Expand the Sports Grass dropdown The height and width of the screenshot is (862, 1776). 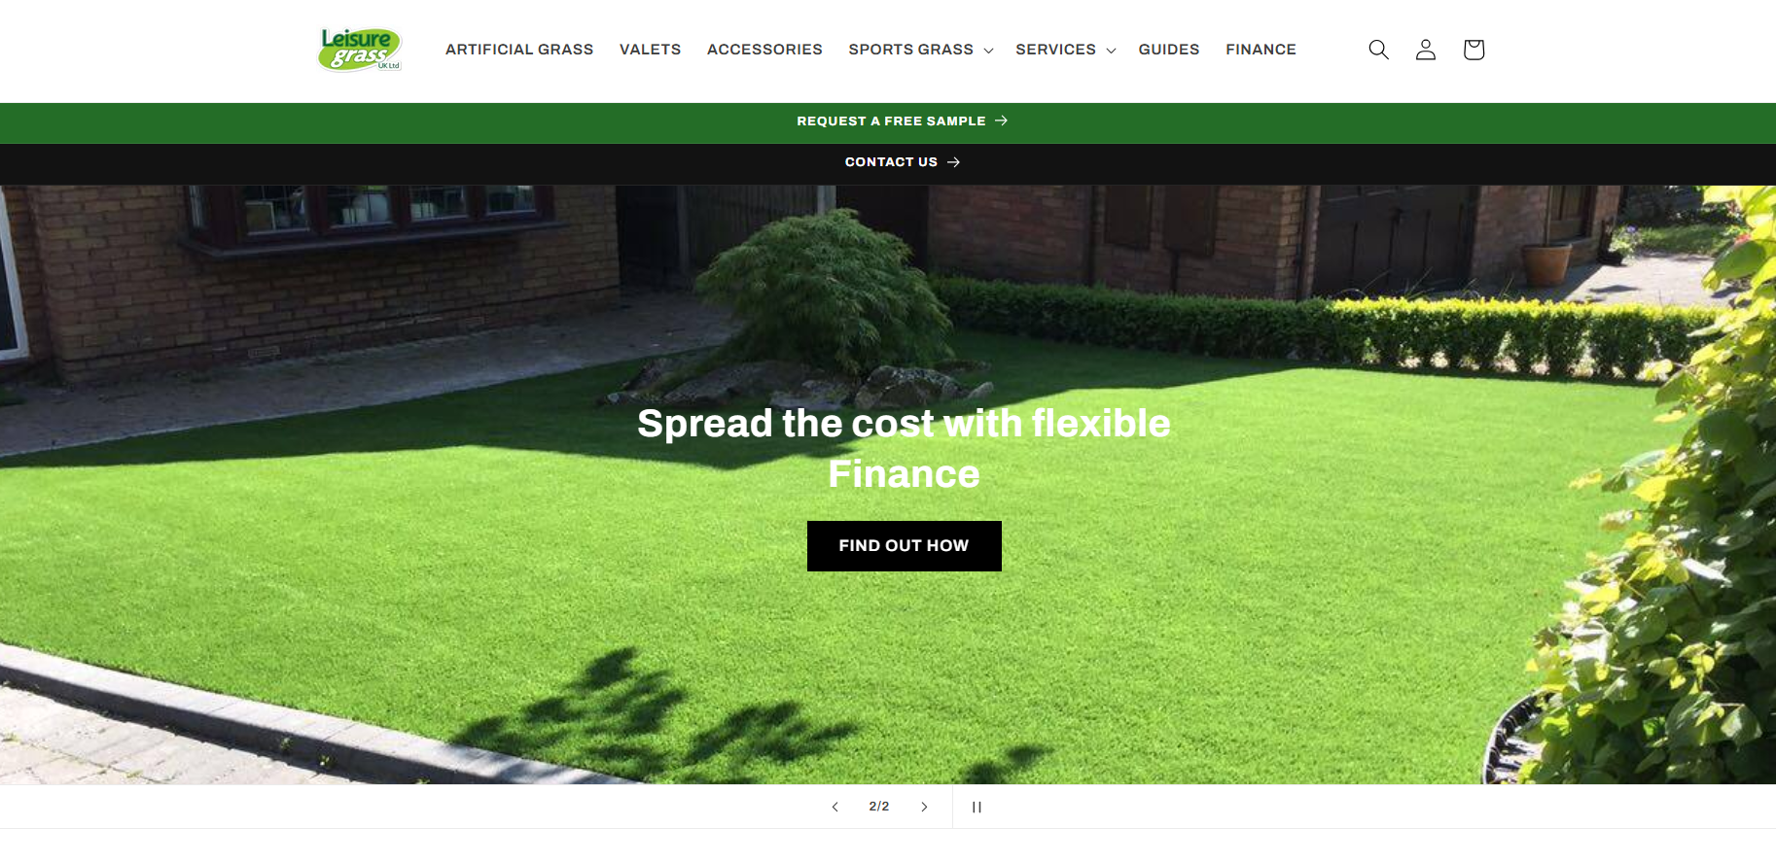point(920,50)
